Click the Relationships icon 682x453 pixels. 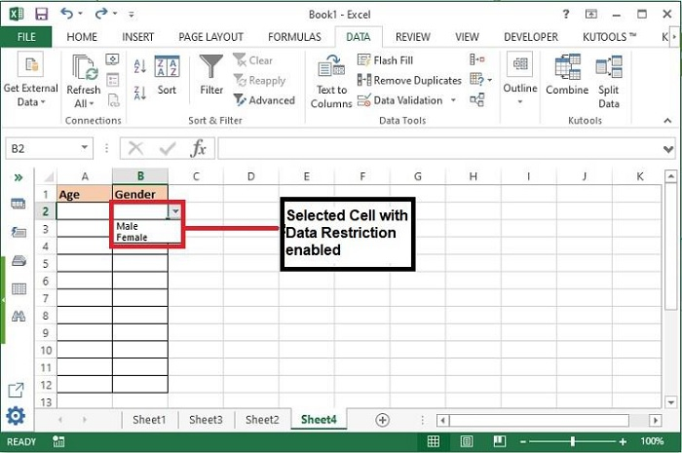(477, 100)
